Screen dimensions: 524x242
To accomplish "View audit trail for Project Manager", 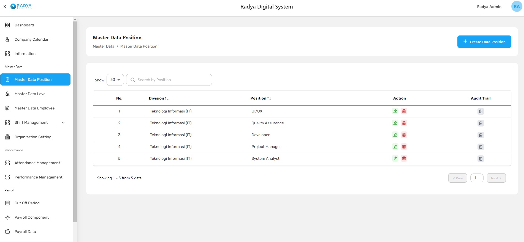I will click(x=481, y=147).
